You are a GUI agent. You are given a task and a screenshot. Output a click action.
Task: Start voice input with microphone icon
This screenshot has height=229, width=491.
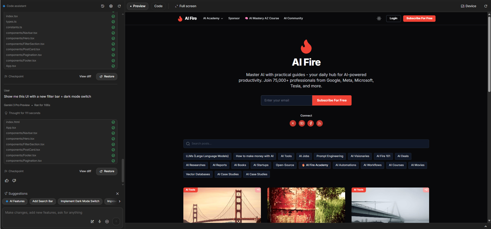coord(100,222)
